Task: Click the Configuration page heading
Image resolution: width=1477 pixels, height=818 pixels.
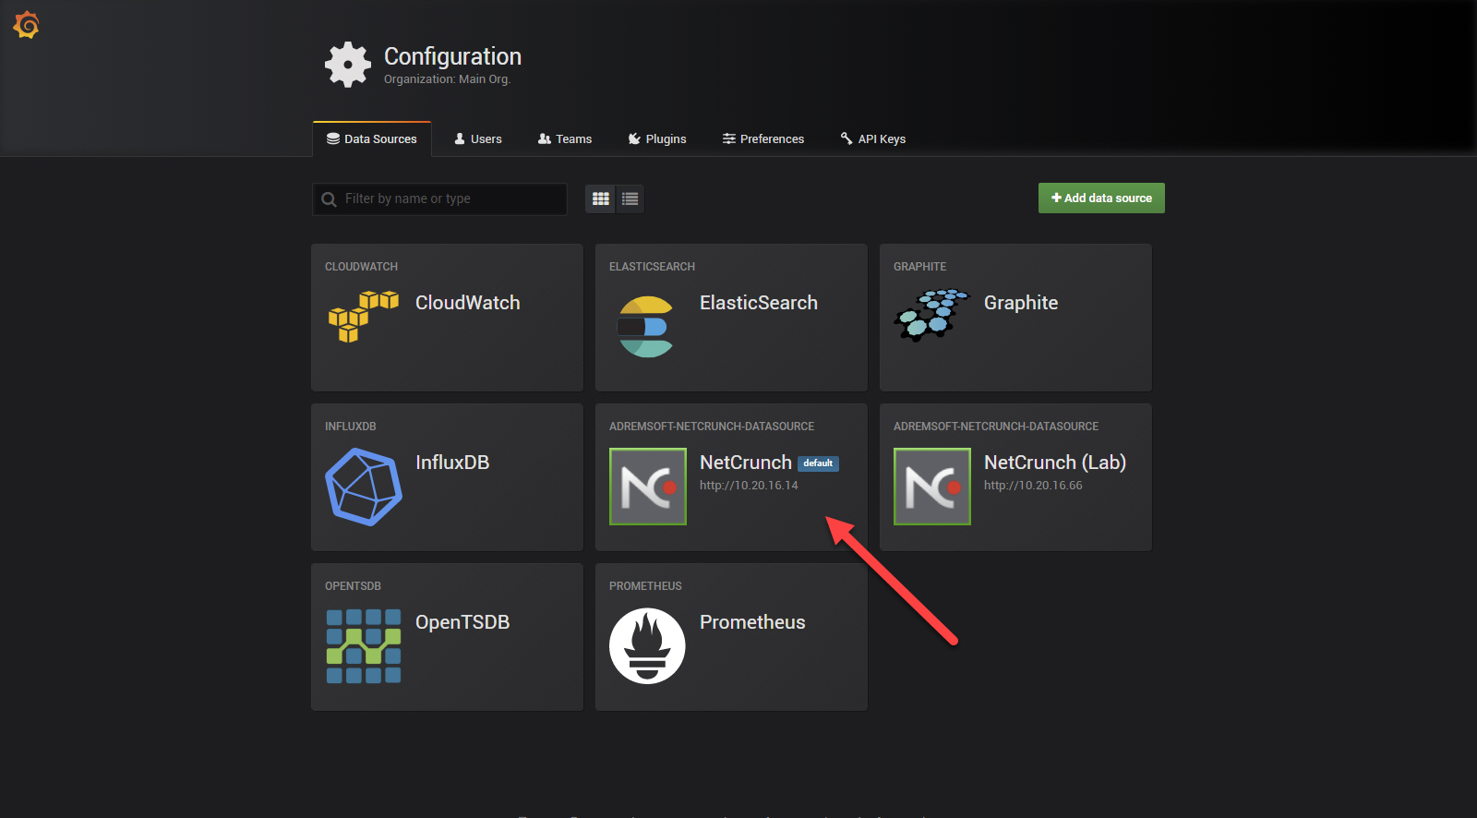Action: [452, 56]
